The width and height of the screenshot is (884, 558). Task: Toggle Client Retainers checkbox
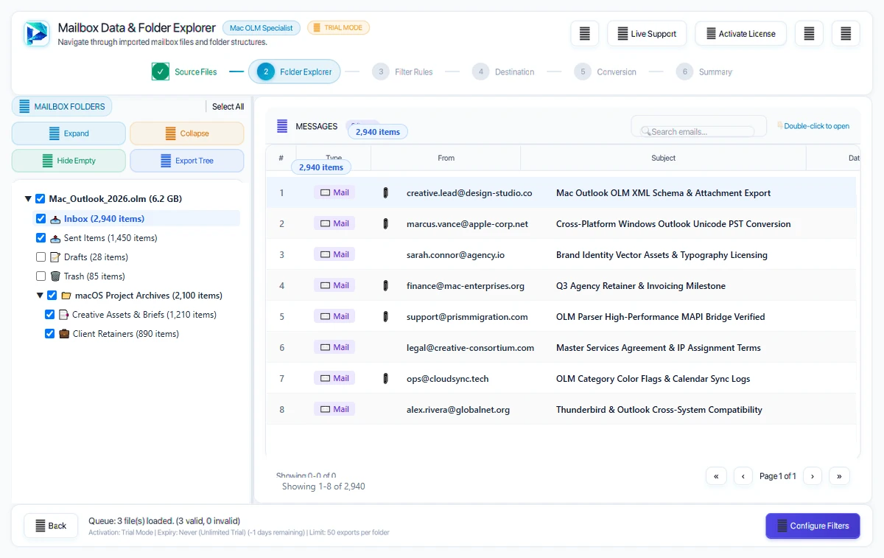pos(49,334)
